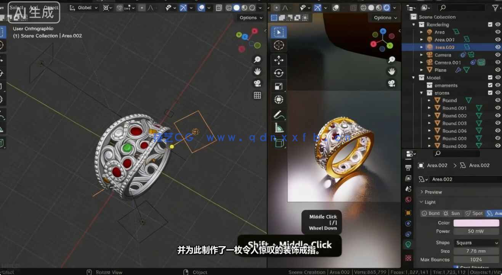The height and width of the screenshot is (275, 502).
Task: Click the camera view icon in the viewport
Action: (x=258, y=84)
